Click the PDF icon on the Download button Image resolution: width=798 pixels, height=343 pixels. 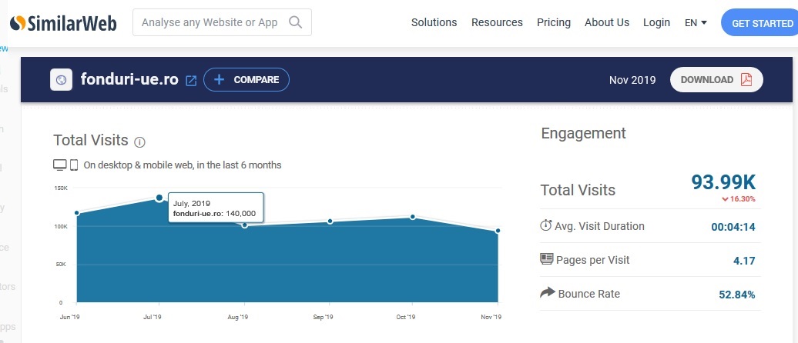pos(746,80)
